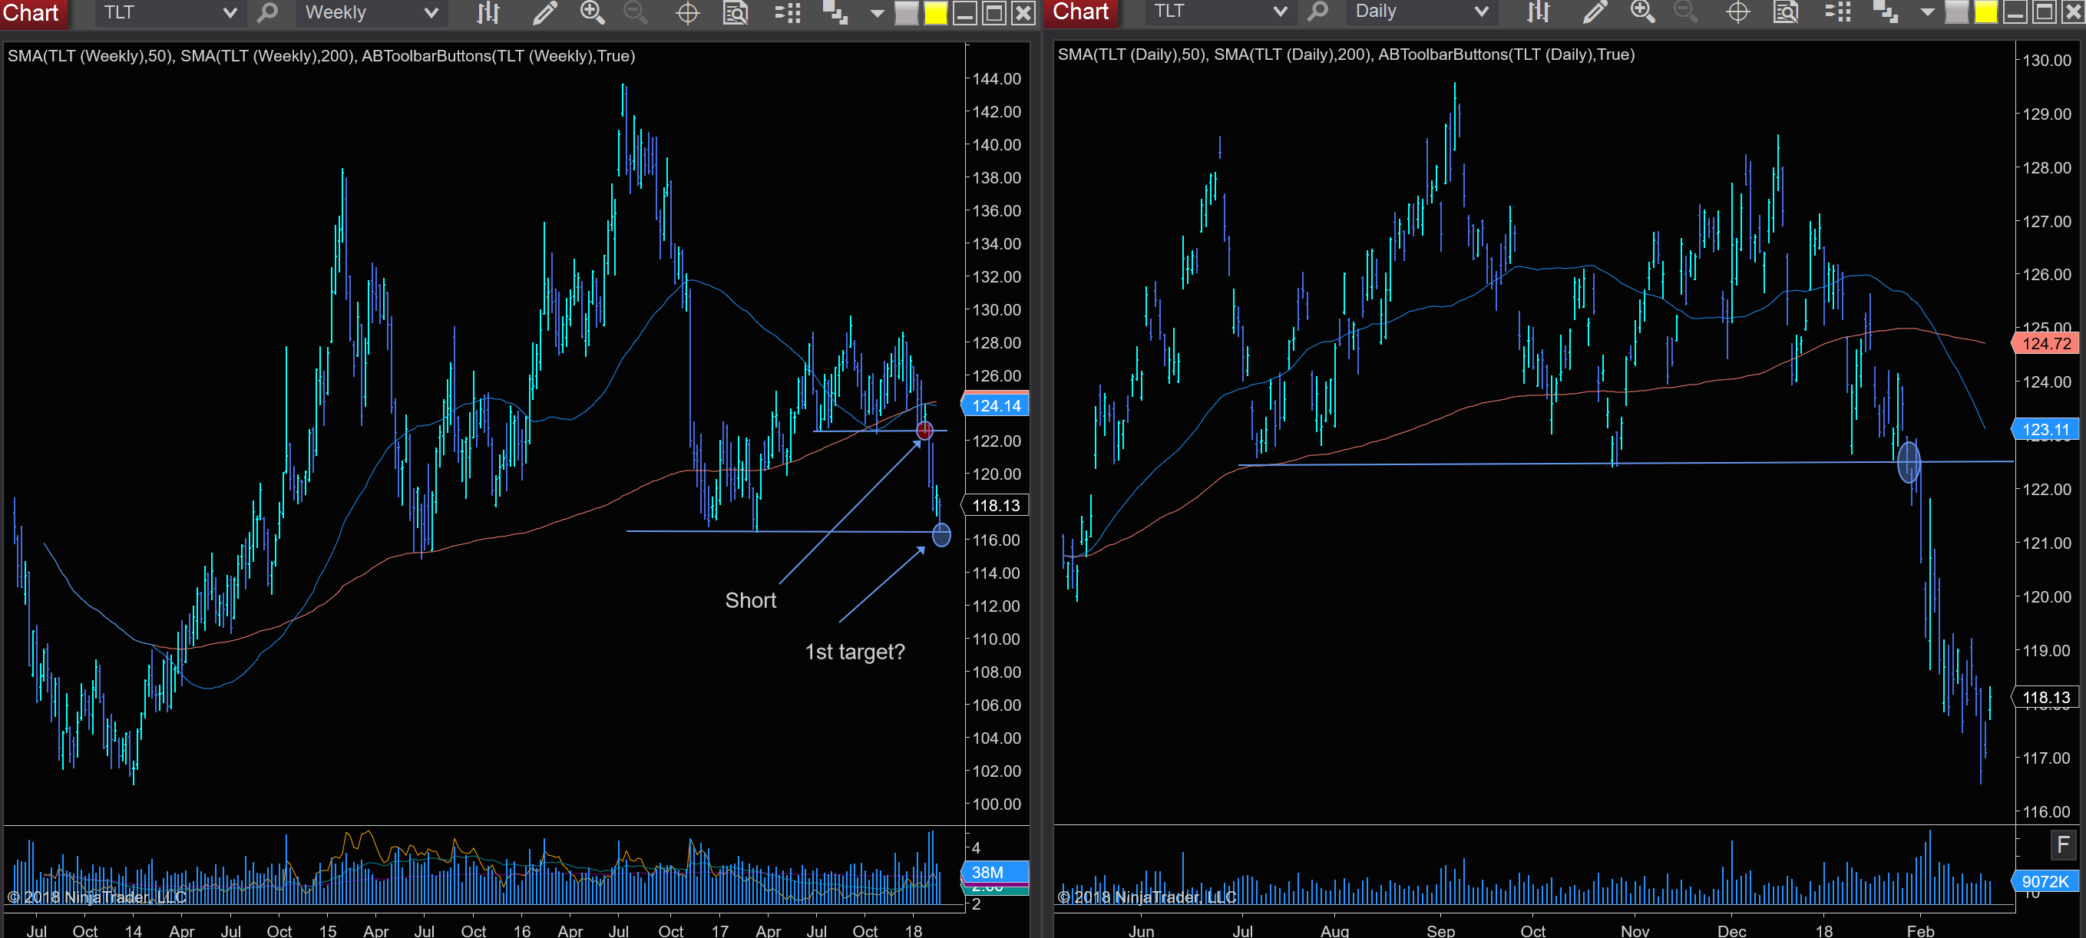Open the indicators list in Weekly chart toolbar
The image size is (2086, 938).
click(x=787, y=13)
